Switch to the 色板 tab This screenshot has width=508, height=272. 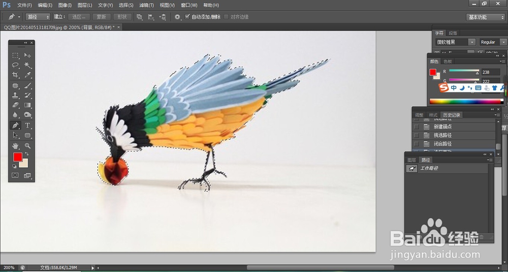pyautogui.click(x=448, y=62)
